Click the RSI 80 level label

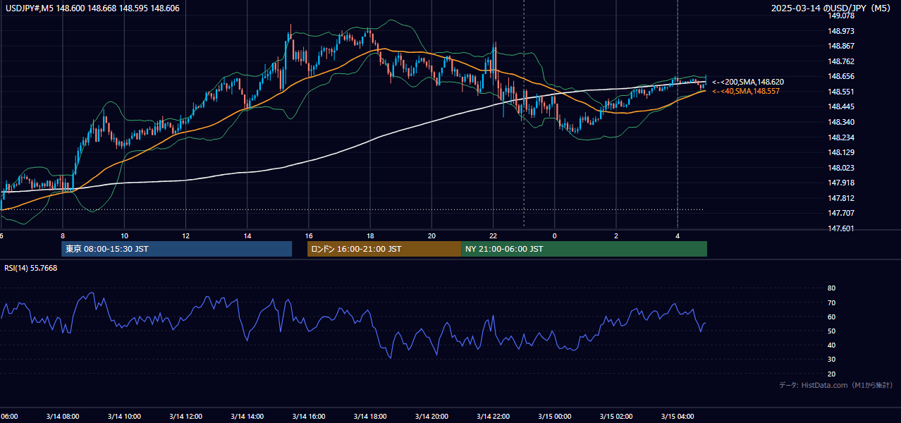tap(831, 288)
